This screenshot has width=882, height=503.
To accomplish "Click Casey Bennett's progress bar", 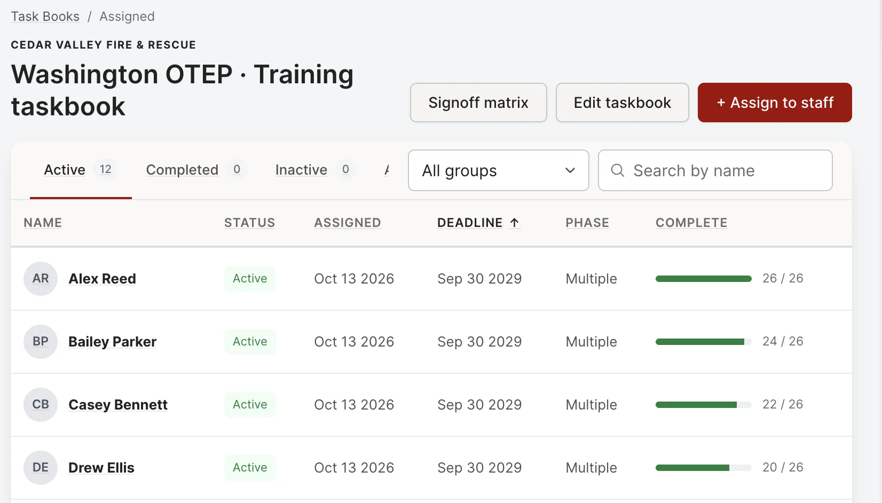I will point(704,405).
